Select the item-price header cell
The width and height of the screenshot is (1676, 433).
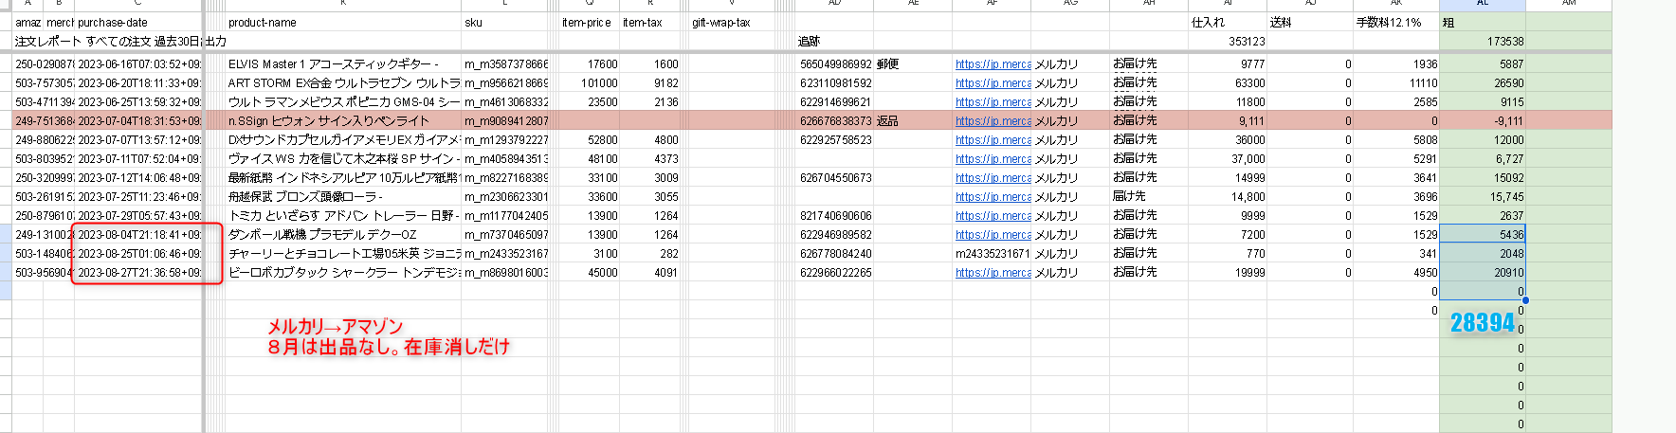(x=589, y=22)
